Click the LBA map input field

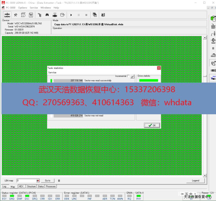point(26,181)
